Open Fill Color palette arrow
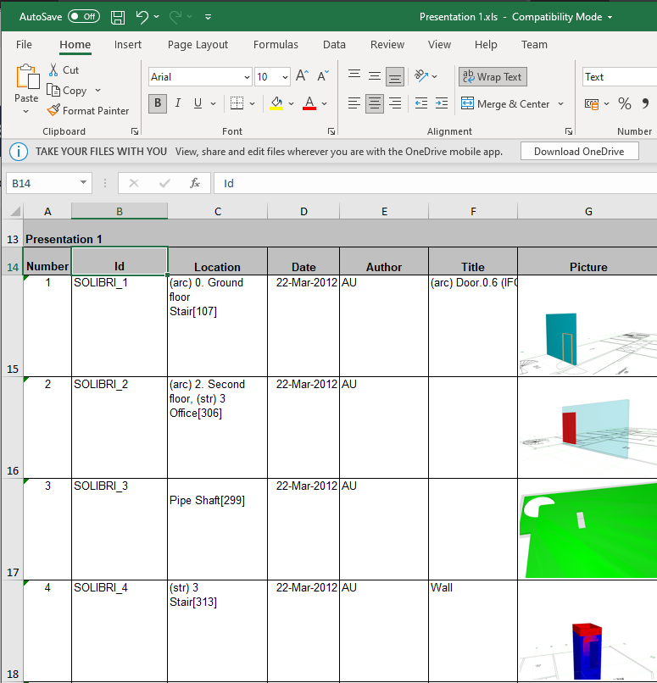 291,103
